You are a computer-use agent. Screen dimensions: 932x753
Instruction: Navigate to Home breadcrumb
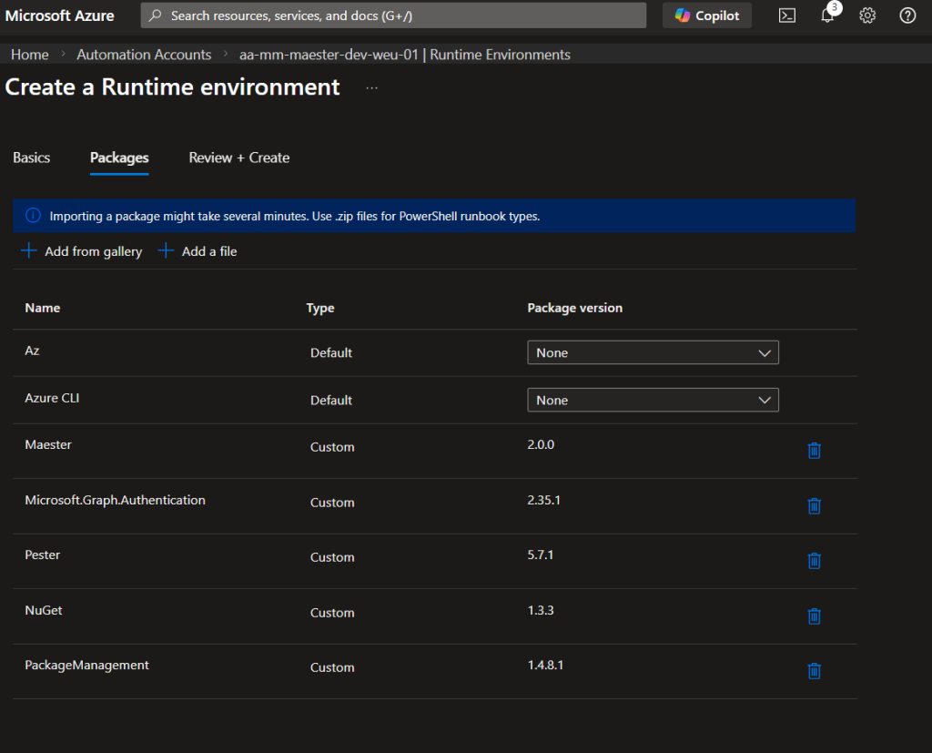coord(30,55)
